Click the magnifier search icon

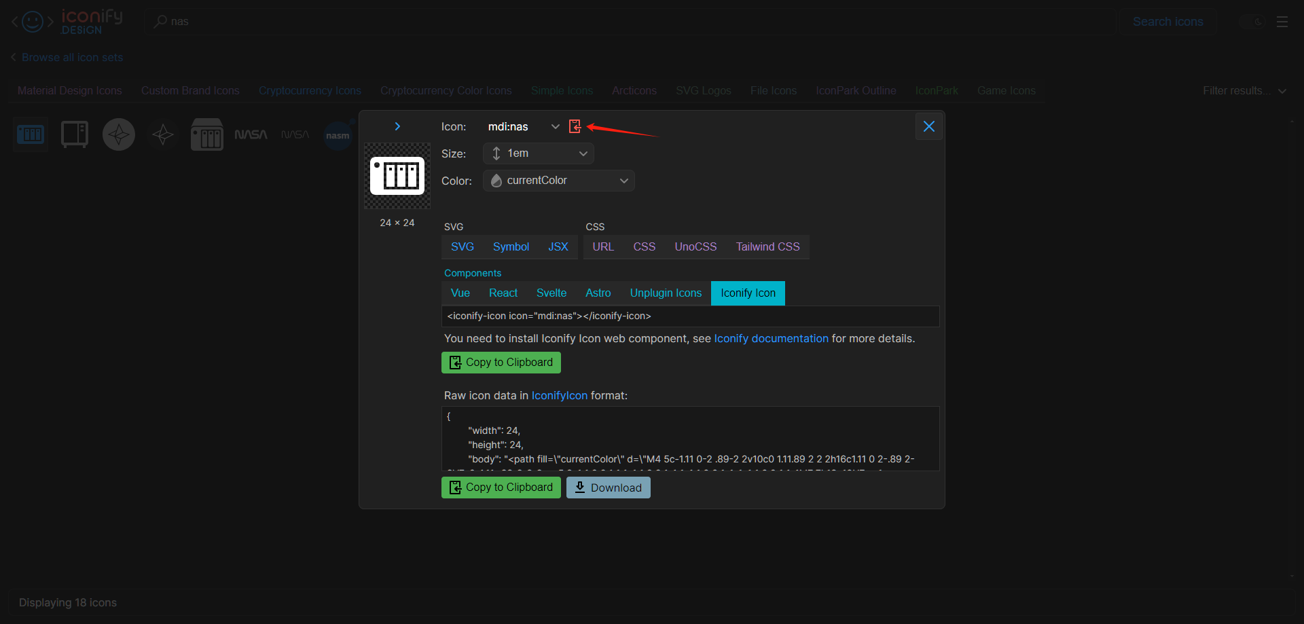pos(160,22)
